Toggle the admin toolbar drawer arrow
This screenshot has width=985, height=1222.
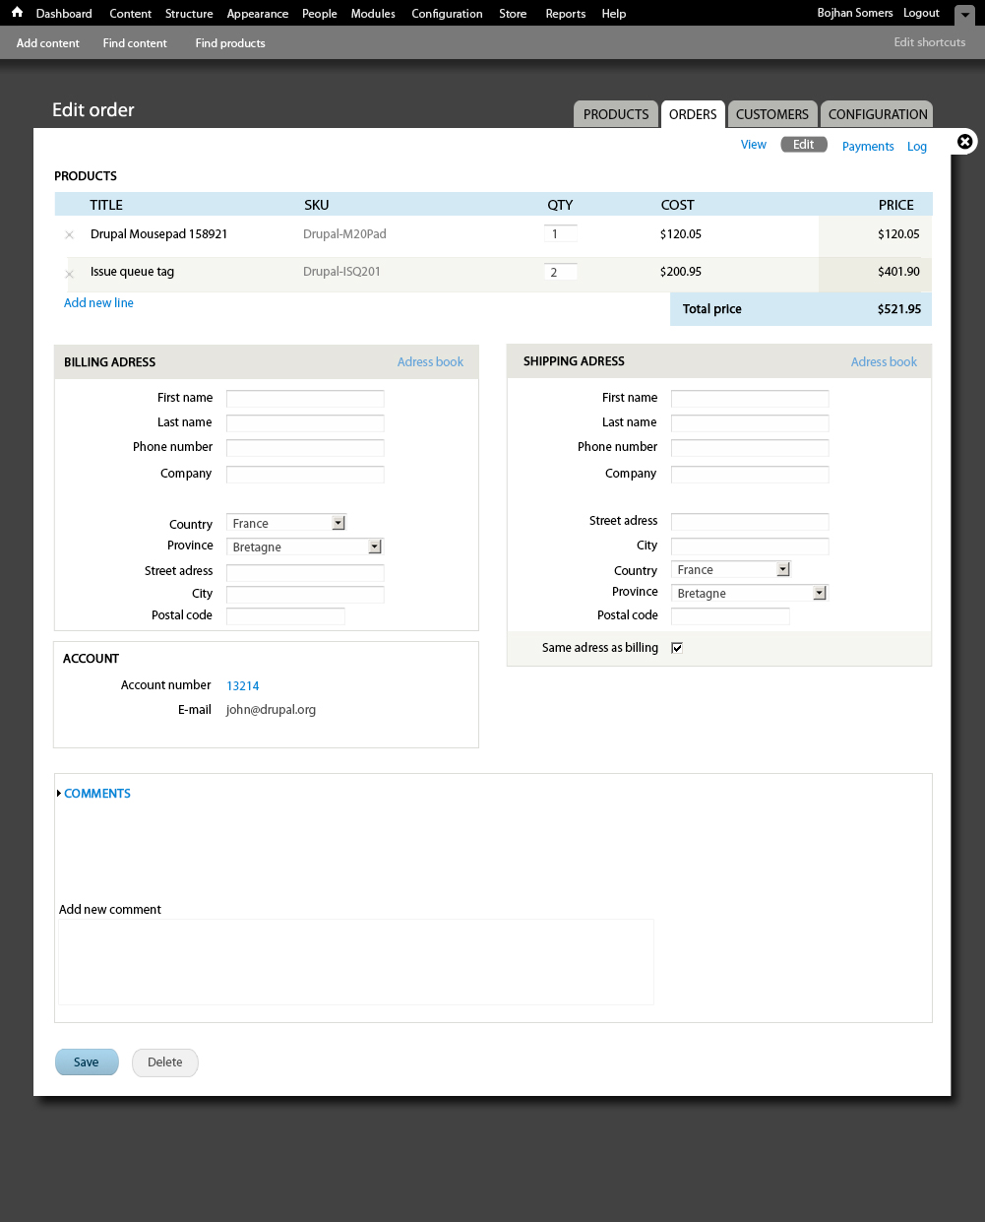(x=964, y=16)
